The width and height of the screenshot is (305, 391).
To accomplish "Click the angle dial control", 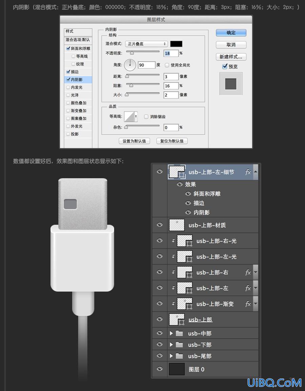I will pyautogui.click(x=130, y=65).
